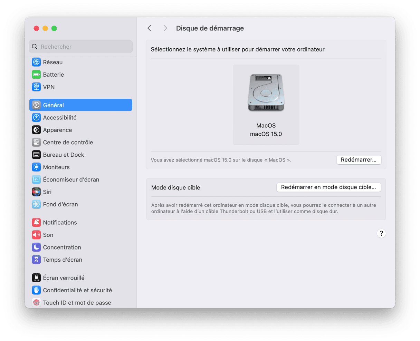Click the green Batterie icon
The height and width of the screenshot is (341, 420).
[x=36, y=75]
